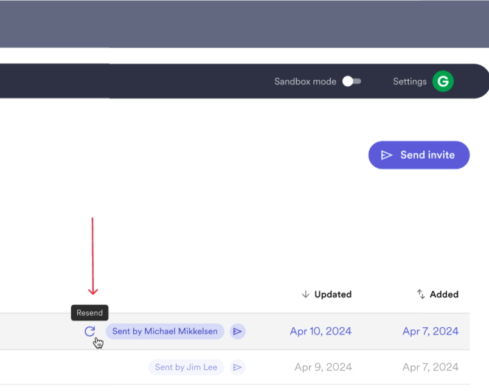This screenshot has width=489, height=391.
Task: Click the Resend circular arrow icon
Action: point(90,331)
